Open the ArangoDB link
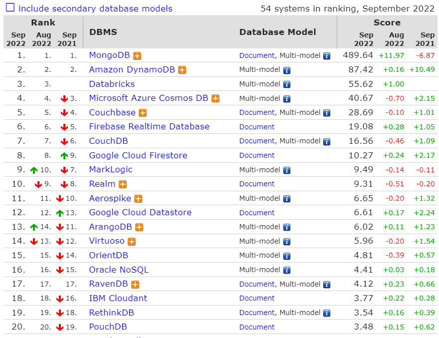 tap(110, 227)
